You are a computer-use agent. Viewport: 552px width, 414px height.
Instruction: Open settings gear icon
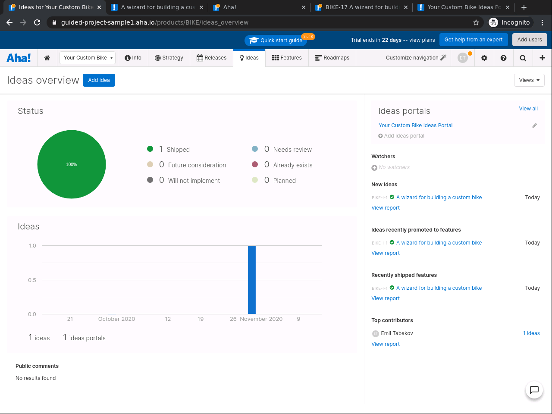484,58
